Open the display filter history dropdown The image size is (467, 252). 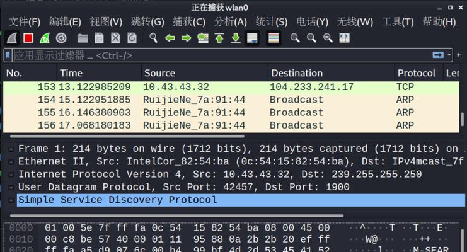pyautogui.click(x=449, y=55)
